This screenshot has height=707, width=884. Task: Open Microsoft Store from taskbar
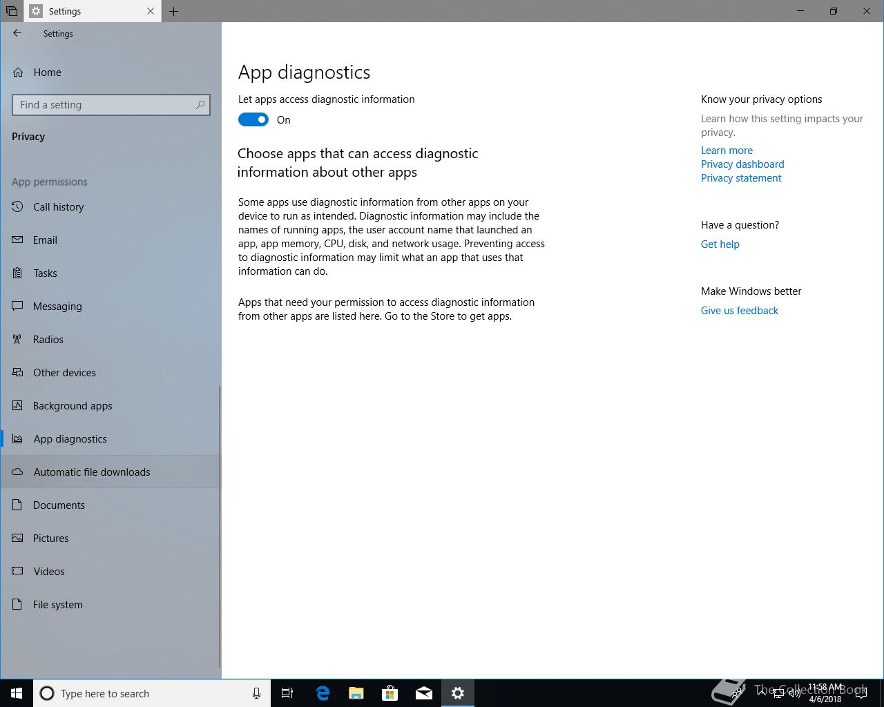[x=390, y=693]
